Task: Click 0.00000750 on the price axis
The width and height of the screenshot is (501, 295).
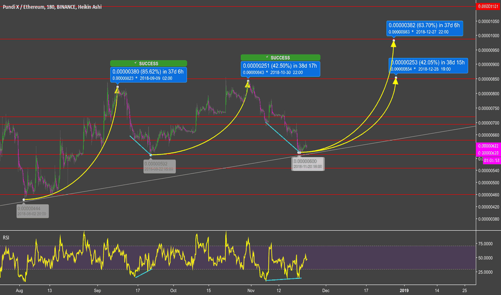Action: [x=489, y=108]
